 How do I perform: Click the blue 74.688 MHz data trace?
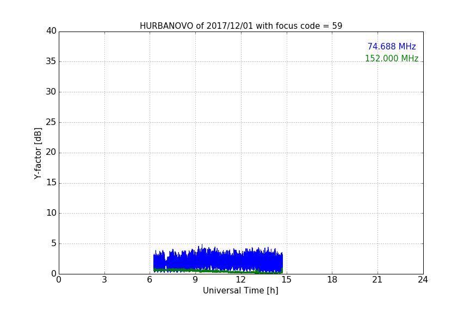[x=218, y=258]
